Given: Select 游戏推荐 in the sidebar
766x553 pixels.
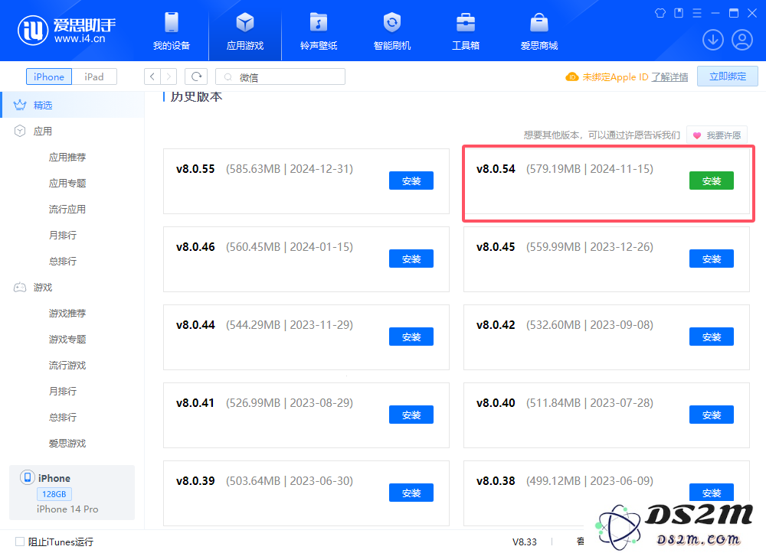Looking at the screenshot, I should (67, 313).
